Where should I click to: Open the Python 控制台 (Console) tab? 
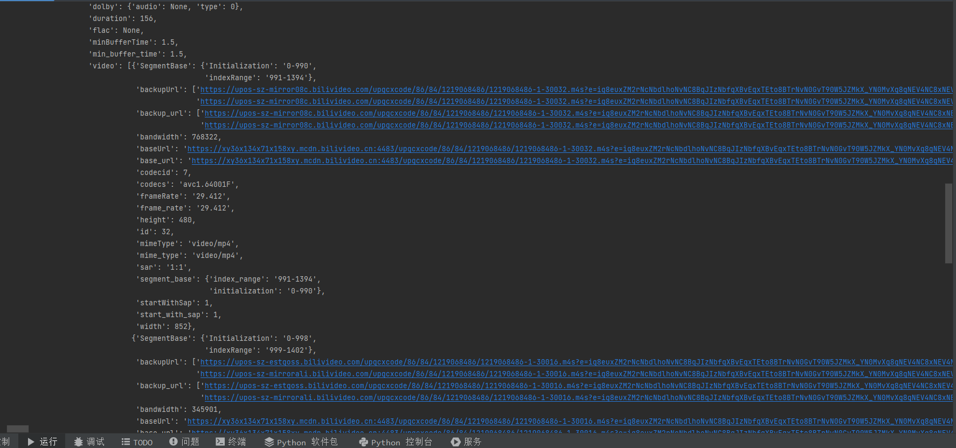pyautogui.click(x=396, y=442)
